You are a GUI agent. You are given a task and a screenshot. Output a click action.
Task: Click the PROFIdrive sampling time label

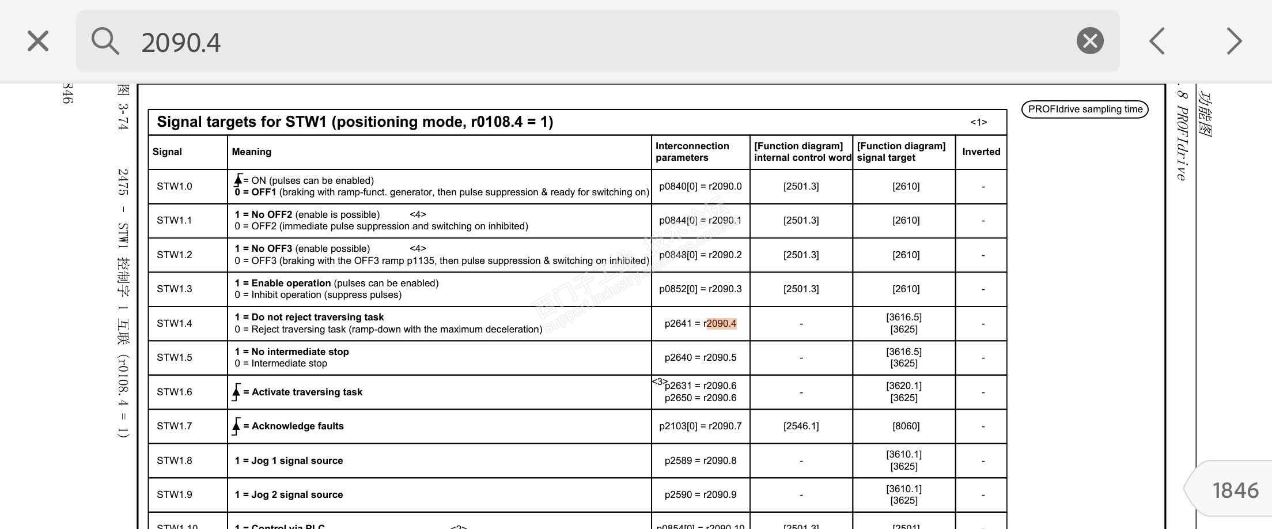(x=1085, y=109)
